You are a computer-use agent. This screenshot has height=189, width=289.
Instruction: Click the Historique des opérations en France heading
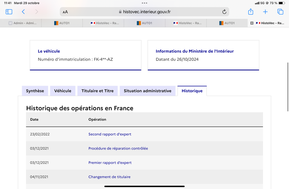point(79,108)
